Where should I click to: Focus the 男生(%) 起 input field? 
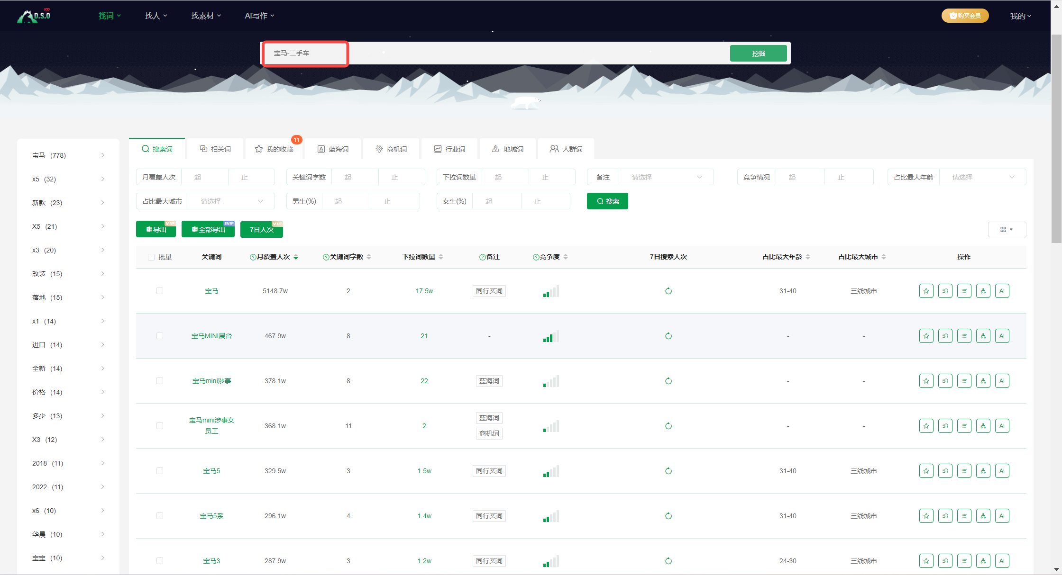[x=346, y=201]
